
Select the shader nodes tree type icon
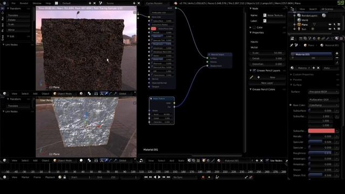point(189,161)
